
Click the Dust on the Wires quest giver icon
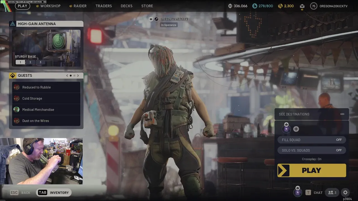click(x=17, y=121)
